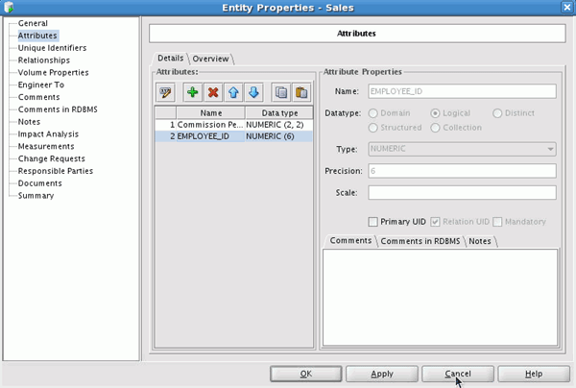Select Relationships in the left tree

44,61
